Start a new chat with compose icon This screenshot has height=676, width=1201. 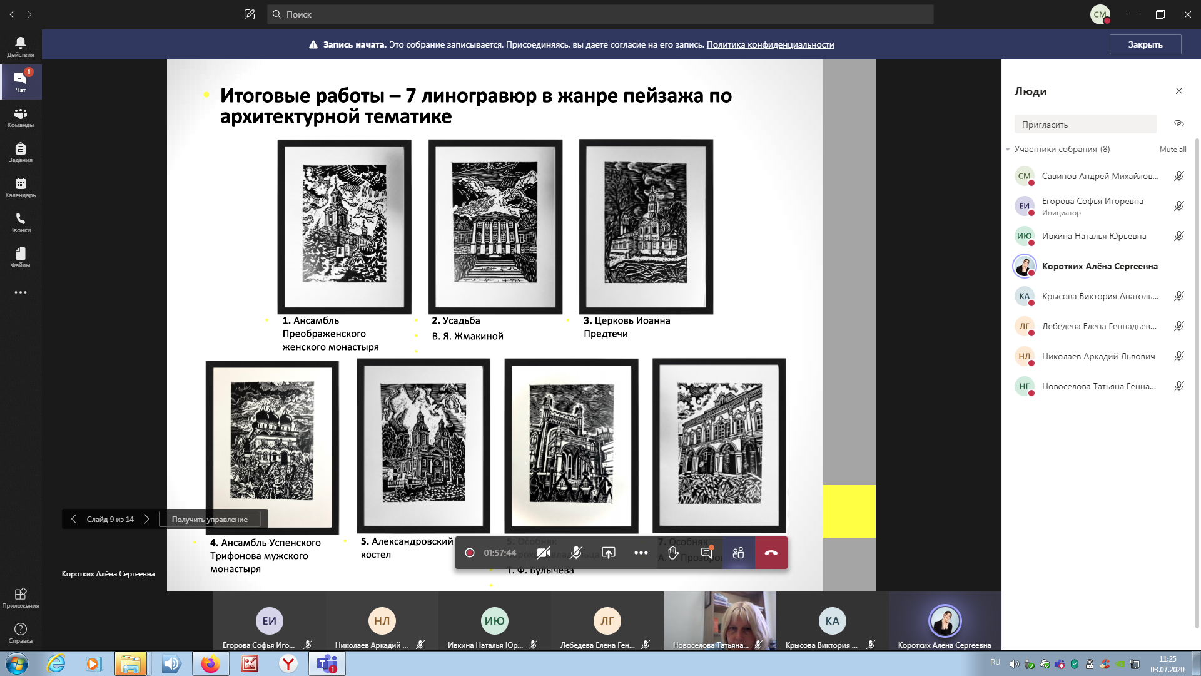pyautogui.click(x=250, y=14)
